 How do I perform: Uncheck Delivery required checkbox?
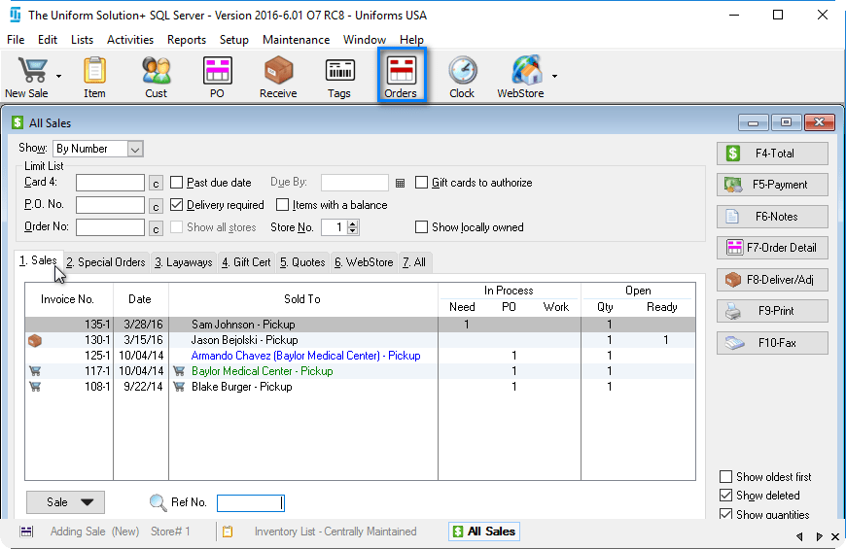click(x=176, y=205)
